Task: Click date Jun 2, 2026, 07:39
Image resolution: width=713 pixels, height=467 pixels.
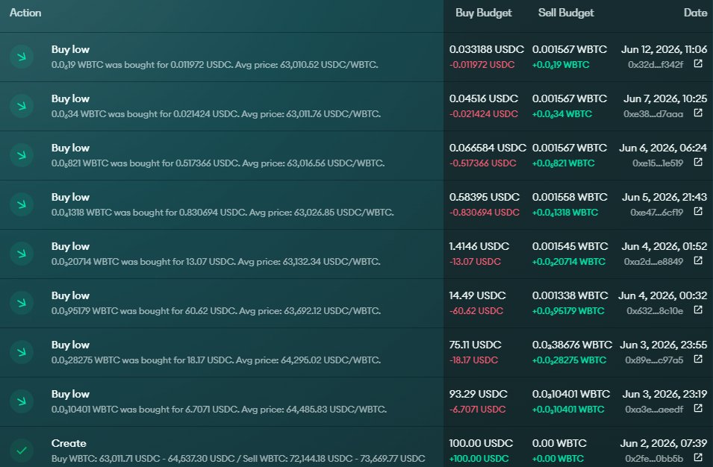Action: (664, 443)
